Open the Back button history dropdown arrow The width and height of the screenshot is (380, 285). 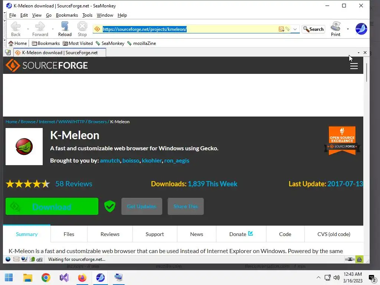(28, 29)
